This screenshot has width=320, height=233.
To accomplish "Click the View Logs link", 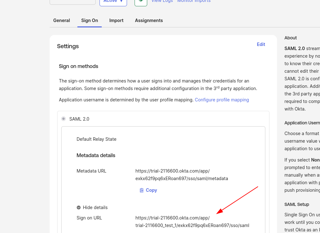I will (x=162, y=1).
